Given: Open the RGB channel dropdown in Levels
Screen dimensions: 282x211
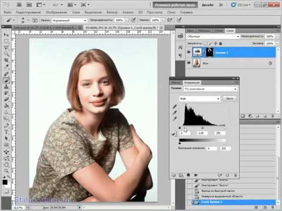Looking at the screenshot, I should [200, 98].
